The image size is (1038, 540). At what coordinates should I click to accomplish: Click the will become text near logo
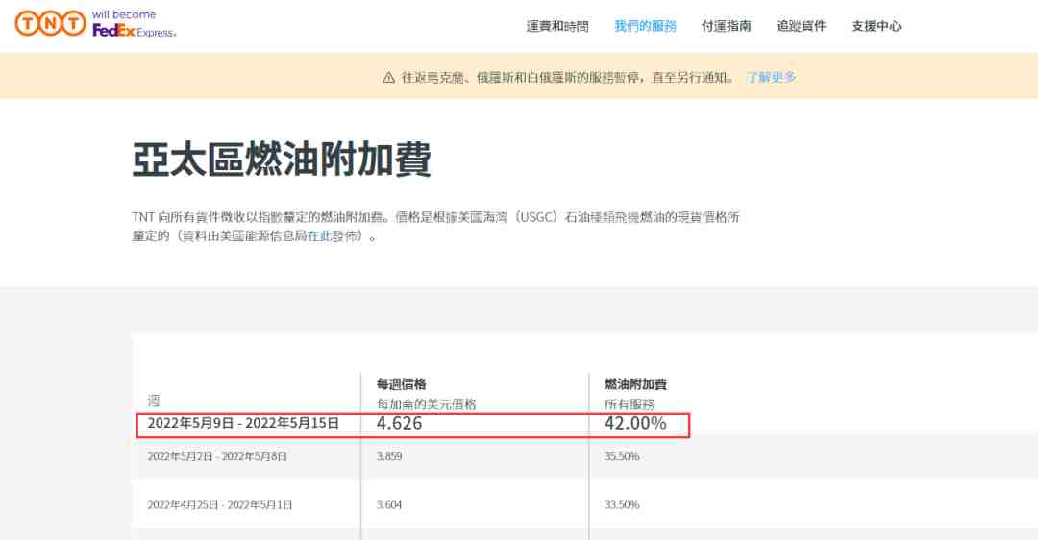124,13
